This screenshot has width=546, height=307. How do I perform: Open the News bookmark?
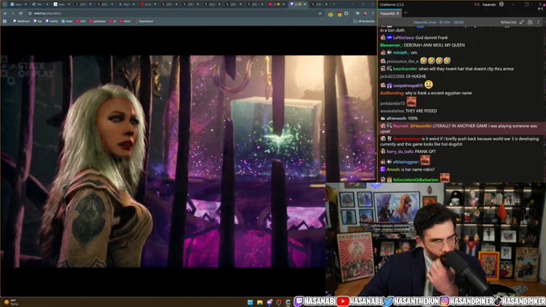67,21
